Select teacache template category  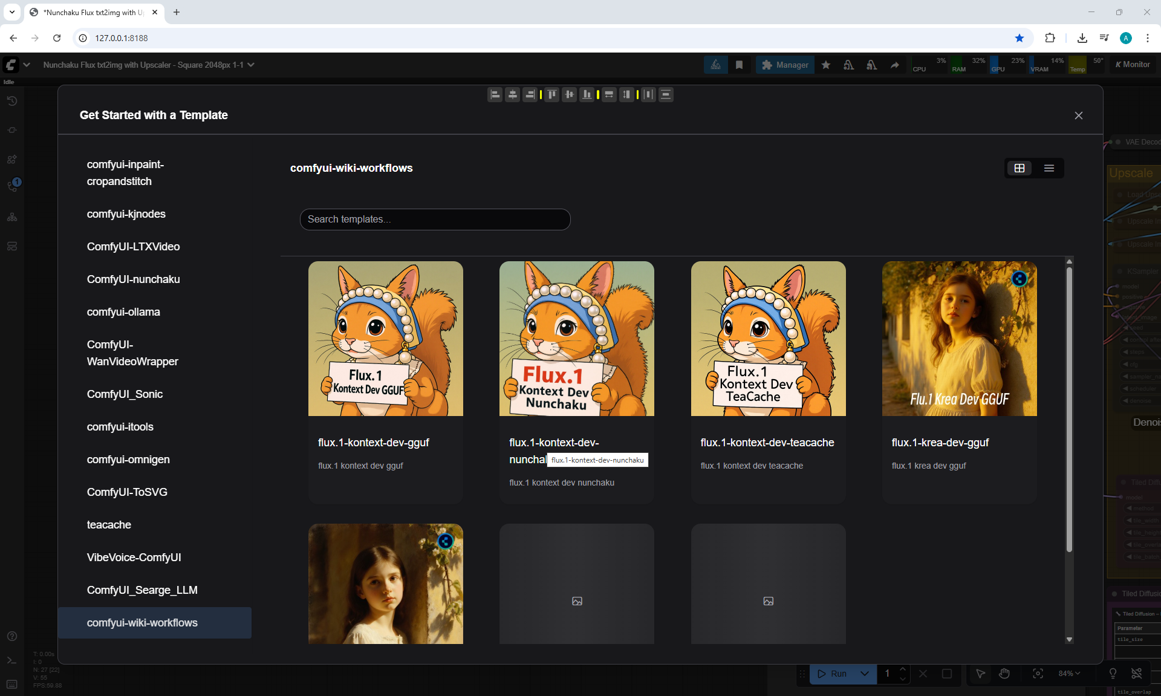pos(109,525)
